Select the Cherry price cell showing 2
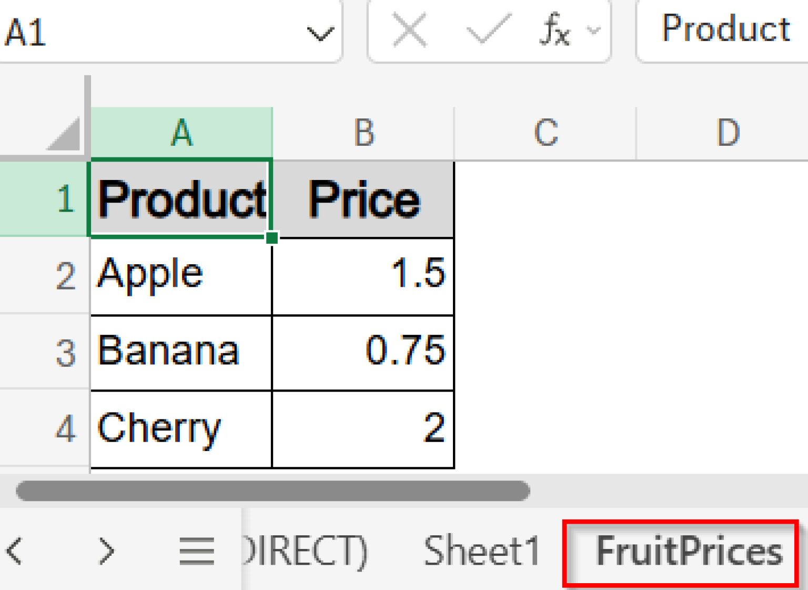Screen dimensions: 808x590 (363, 428)
